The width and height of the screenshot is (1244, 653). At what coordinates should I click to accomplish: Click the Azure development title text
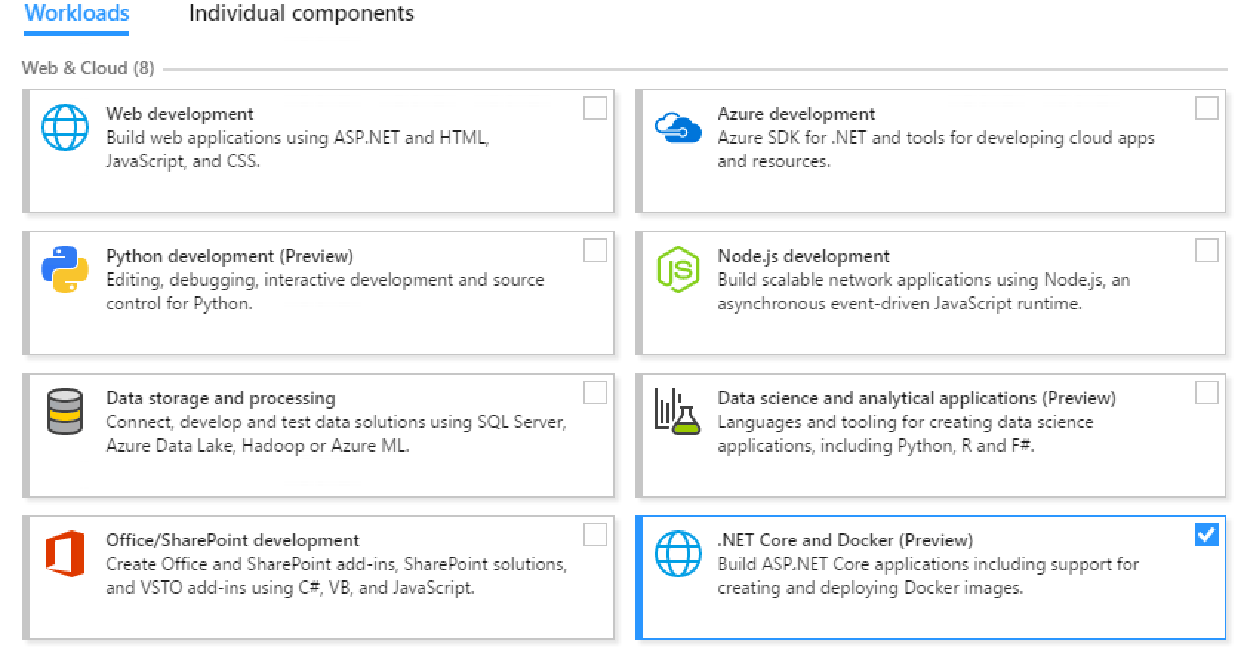click(796, 113)
